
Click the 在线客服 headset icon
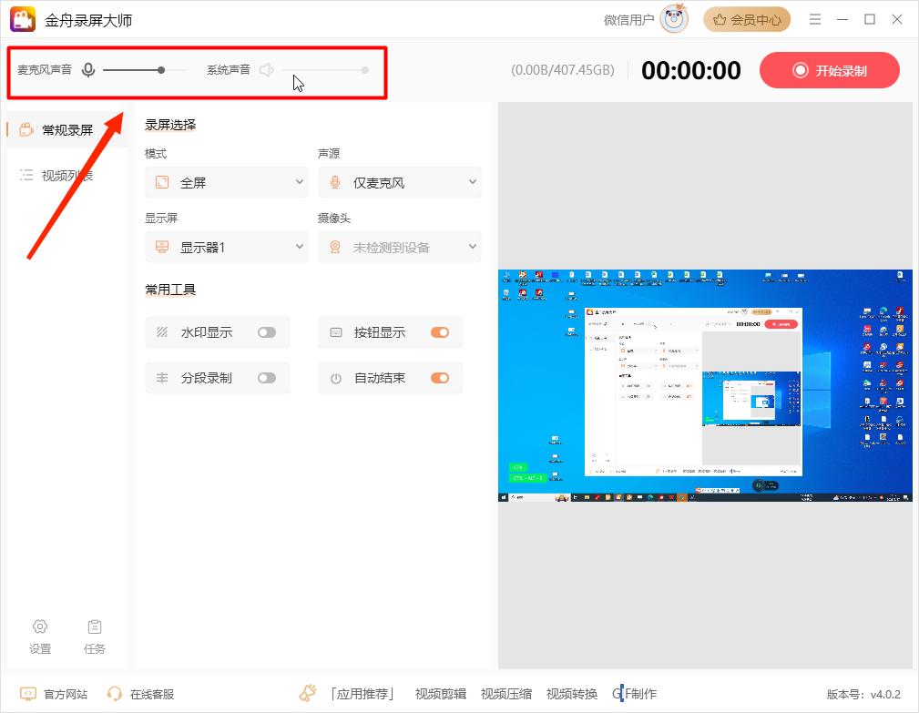click(x=115, y=694)
